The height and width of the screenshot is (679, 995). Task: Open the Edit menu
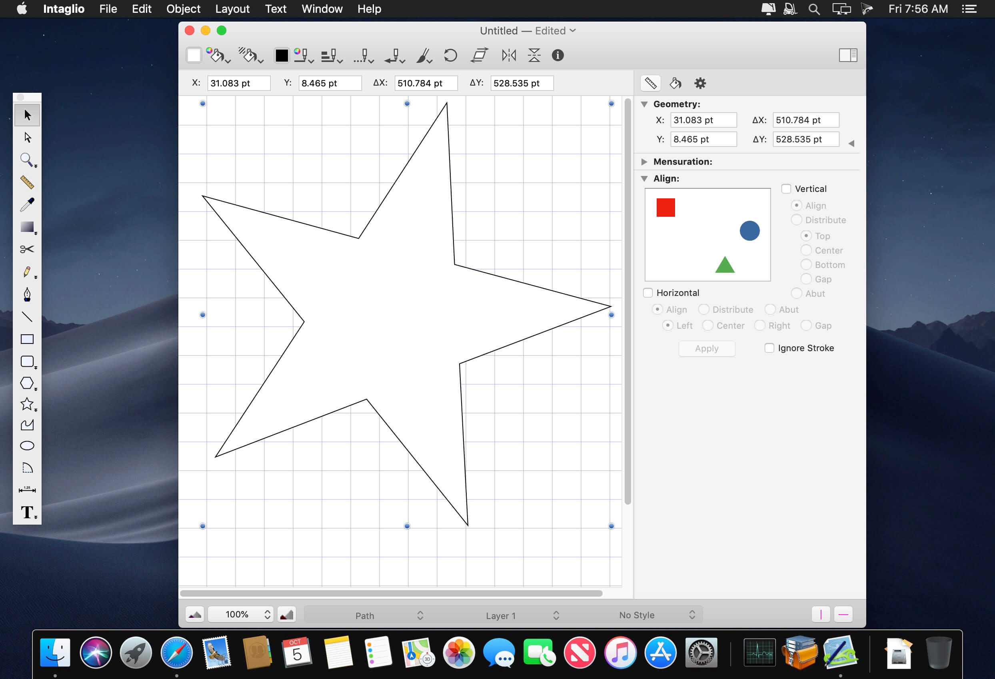click(141, 9)
